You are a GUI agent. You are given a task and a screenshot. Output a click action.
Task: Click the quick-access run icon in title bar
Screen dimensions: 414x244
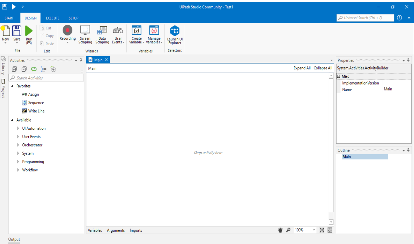tap(13, 6)
